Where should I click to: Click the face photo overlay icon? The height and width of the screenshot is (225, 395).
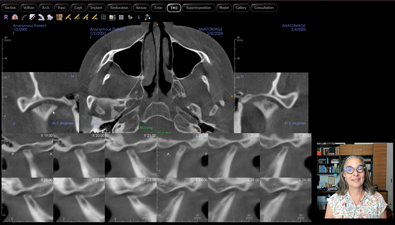[59, 17]
